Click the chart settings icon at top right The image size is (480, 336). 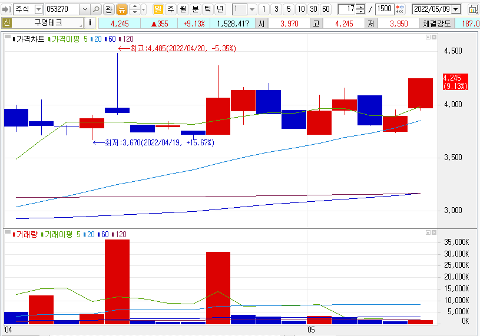pyautogui.click(x=474, y=9)
